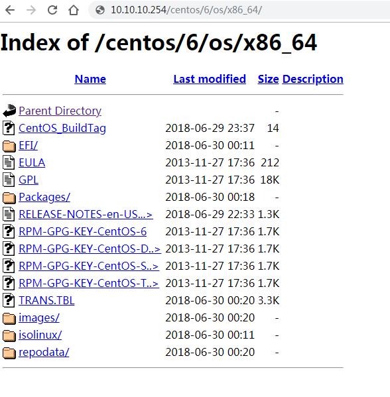Click the folder icon beside repodata/
Viewport: 390px width, 397px height.
tap(9, 353)
